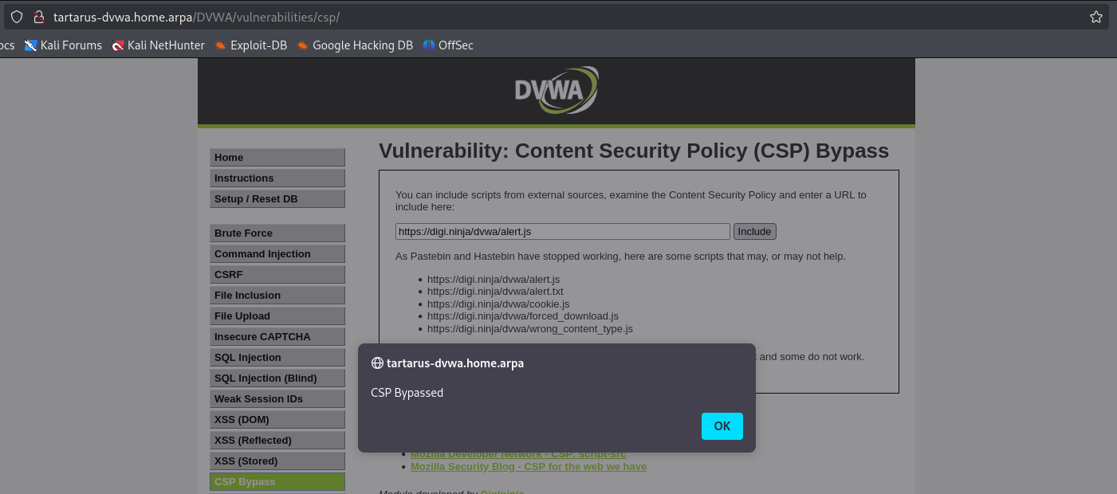This screenshot has height=494, width=1117.
Task: Open the Mozilla Developer Network script-src link
Action: click(517, 453)
